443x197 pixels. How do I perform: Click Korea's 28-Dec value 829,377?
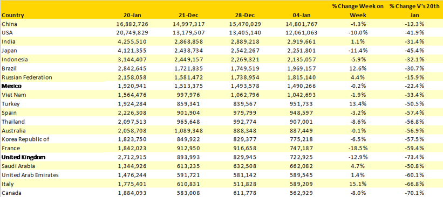[x=245, y=139]
